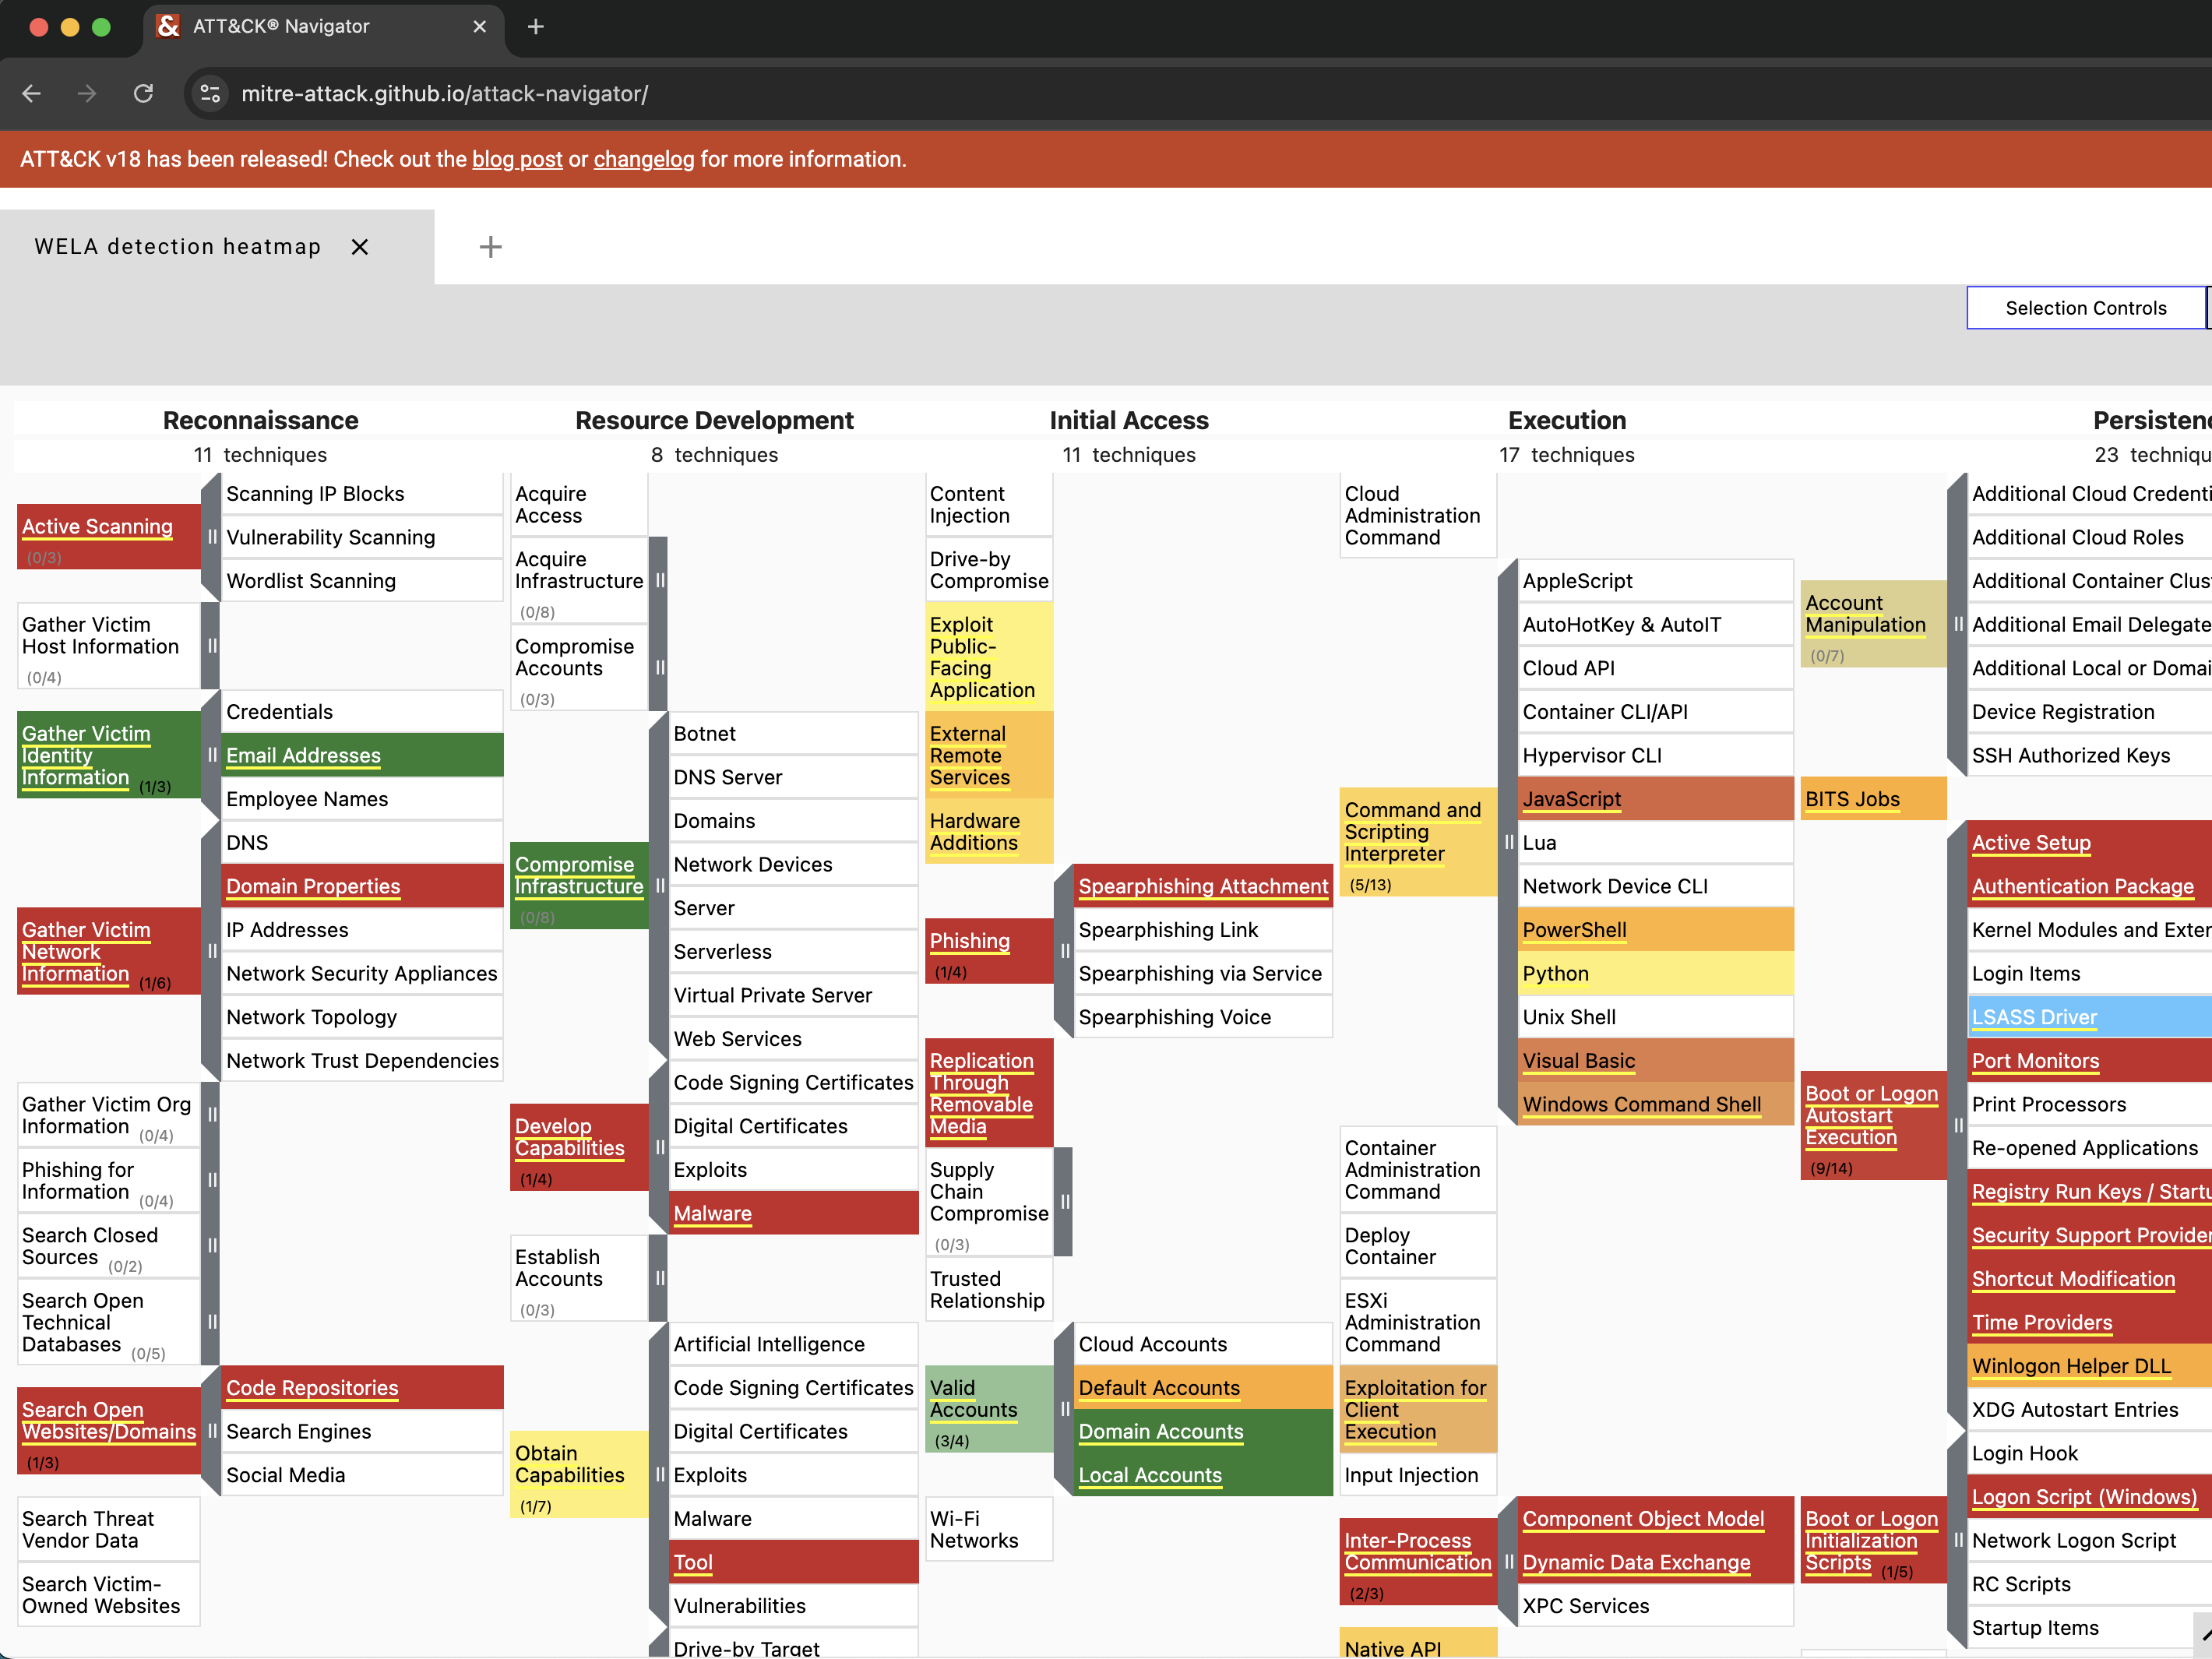The width and height of the screenshot is (2212, 1659).
Task: Open the Selection Controls menu
Action: coord(2085,308)
